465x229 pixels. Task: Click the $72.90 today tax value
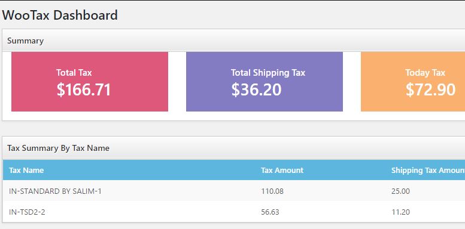pyautogui.click(x=431, y=90)
